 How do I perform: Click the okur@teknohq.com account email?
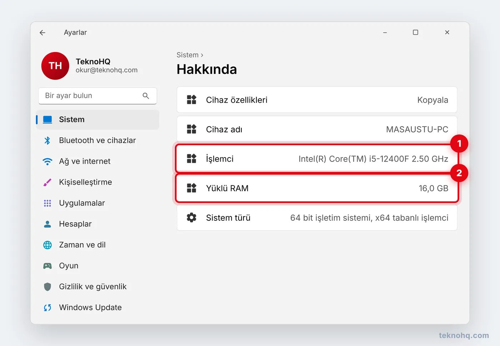(x=106, y=70)
